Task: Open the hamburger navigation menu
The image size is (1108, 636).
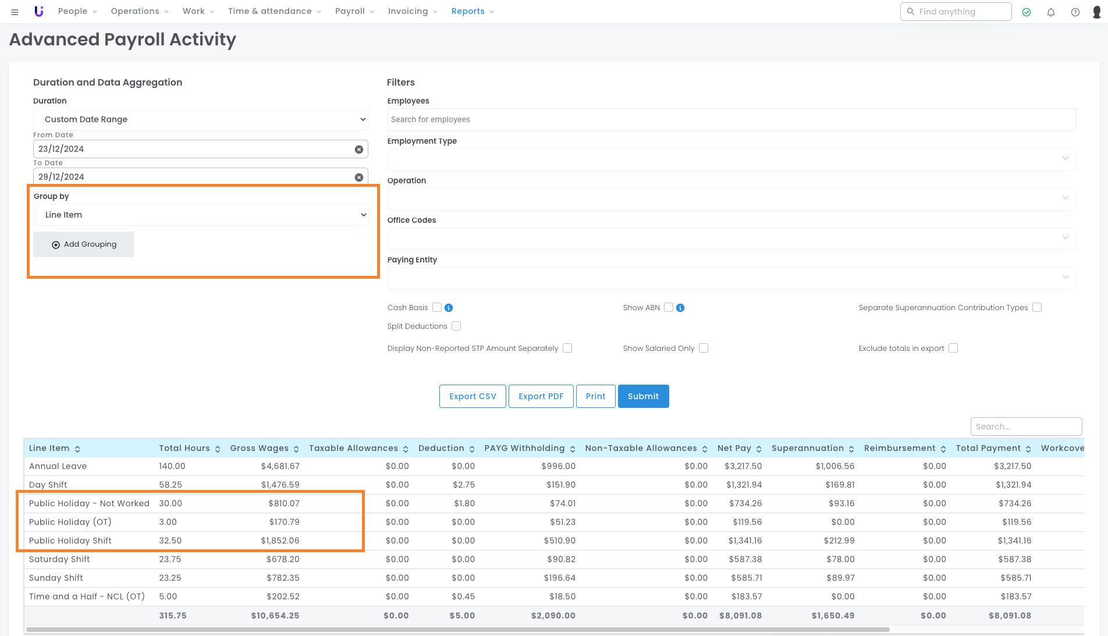Action: (x=15, y=12)
